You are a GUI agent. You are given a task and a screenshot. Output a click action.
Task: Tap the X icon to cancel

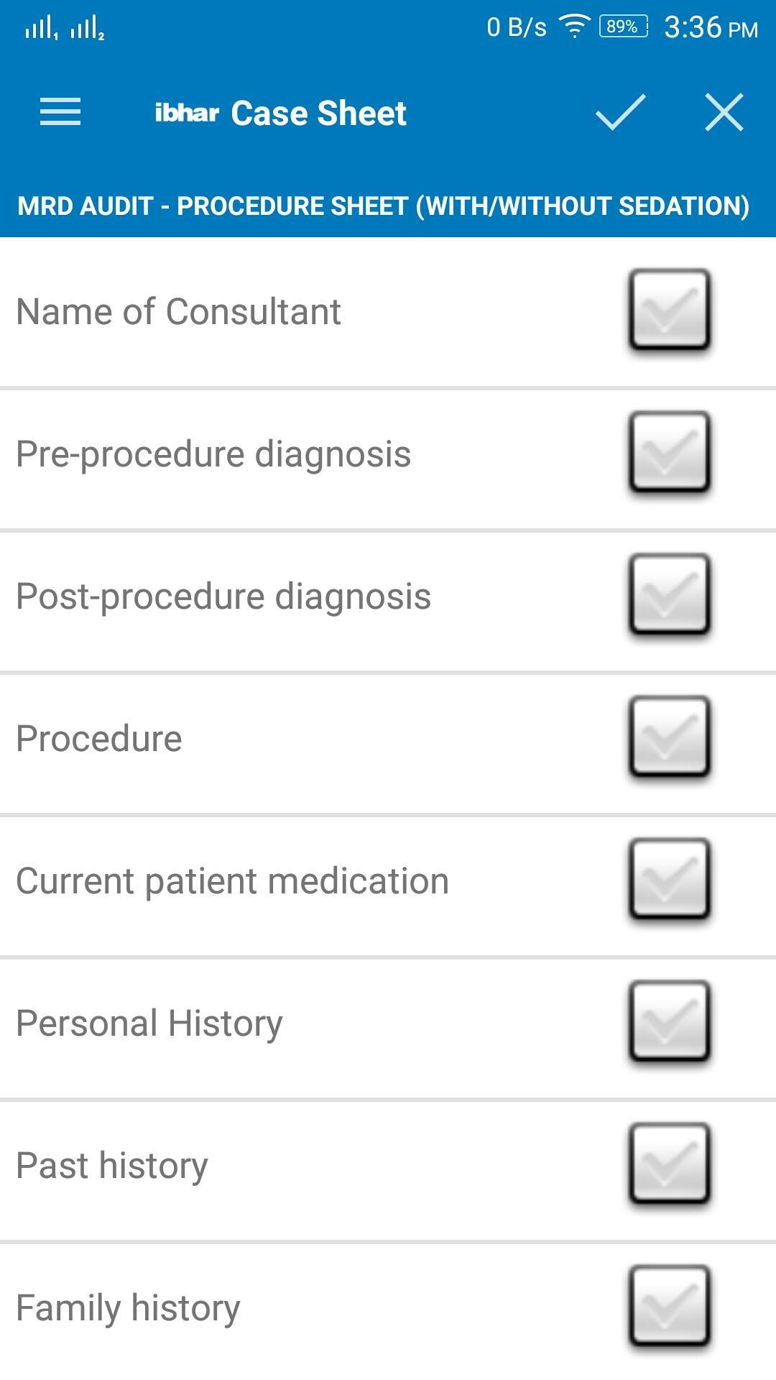pos(724,112)
